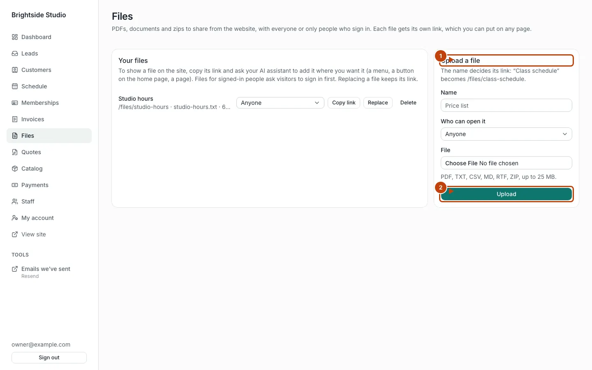Go to Memberships
This screenshot has height=370, width=592.
click(49, 103)
